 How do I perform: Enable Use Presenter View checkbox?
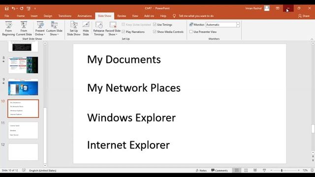[x=191, y=31]
